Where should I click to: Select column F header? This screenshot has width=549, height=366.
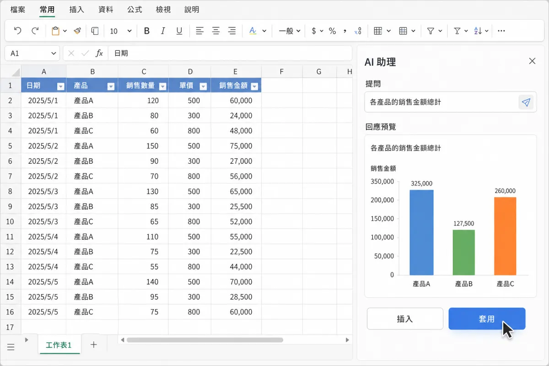tap(282, 71)
